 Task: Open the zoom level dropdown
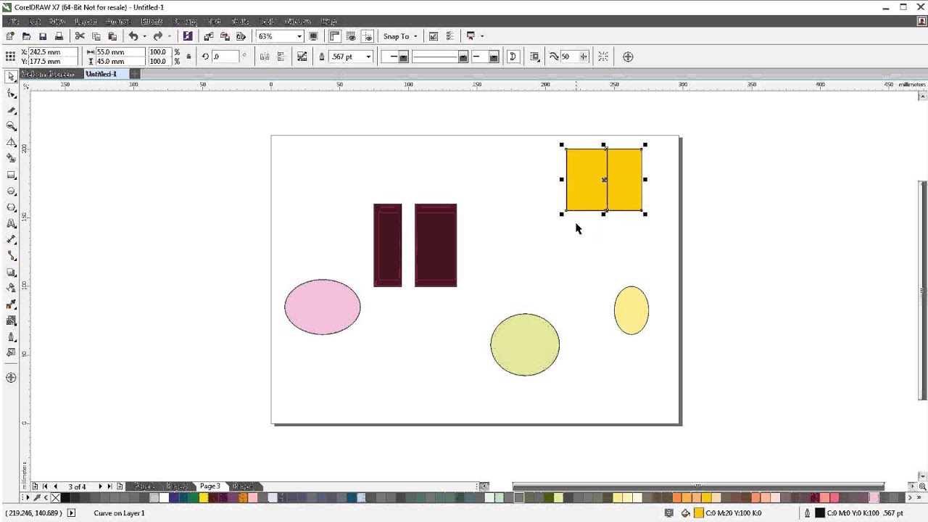click(x=299, y=36)
